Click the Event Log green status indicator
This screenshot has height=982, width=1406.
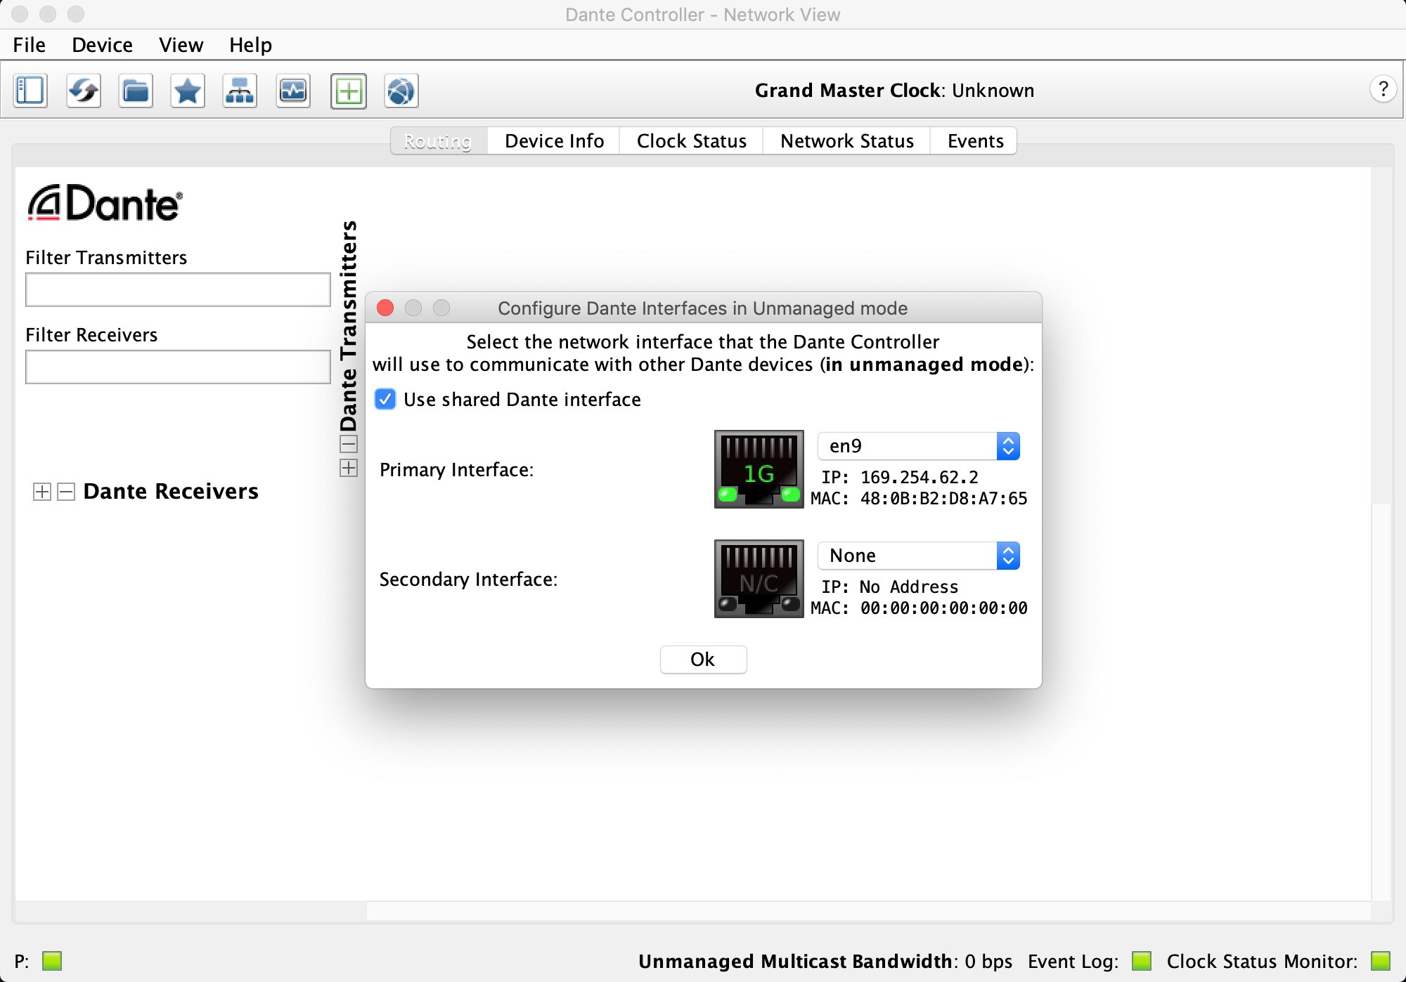(x=1141, y=960)
